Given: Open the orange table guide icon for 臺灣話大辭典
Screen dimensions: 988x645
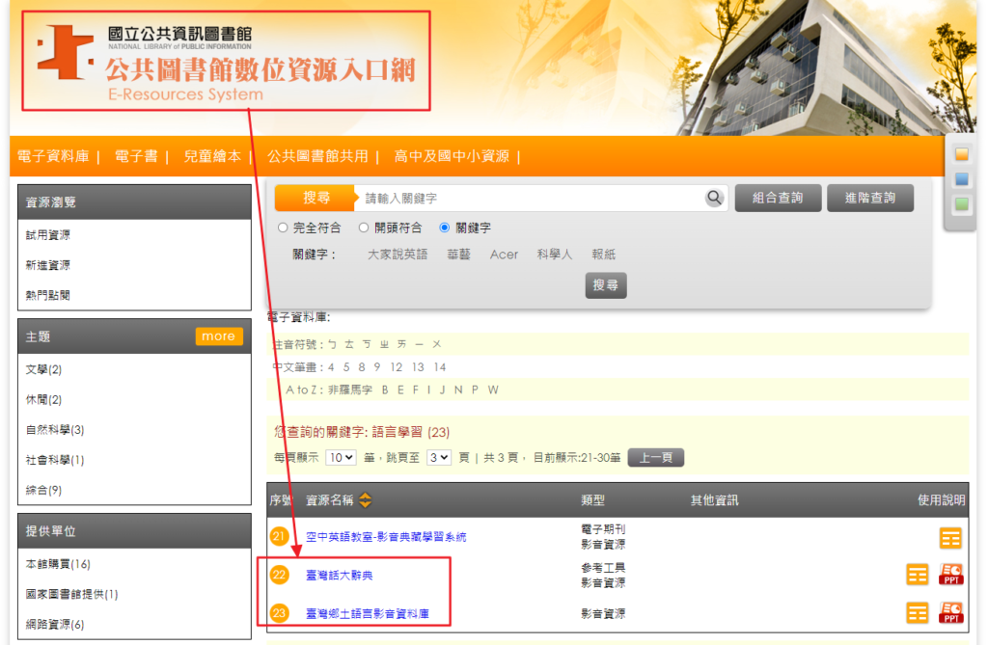Looking at the screenshot, I should (x=918, y=575).
